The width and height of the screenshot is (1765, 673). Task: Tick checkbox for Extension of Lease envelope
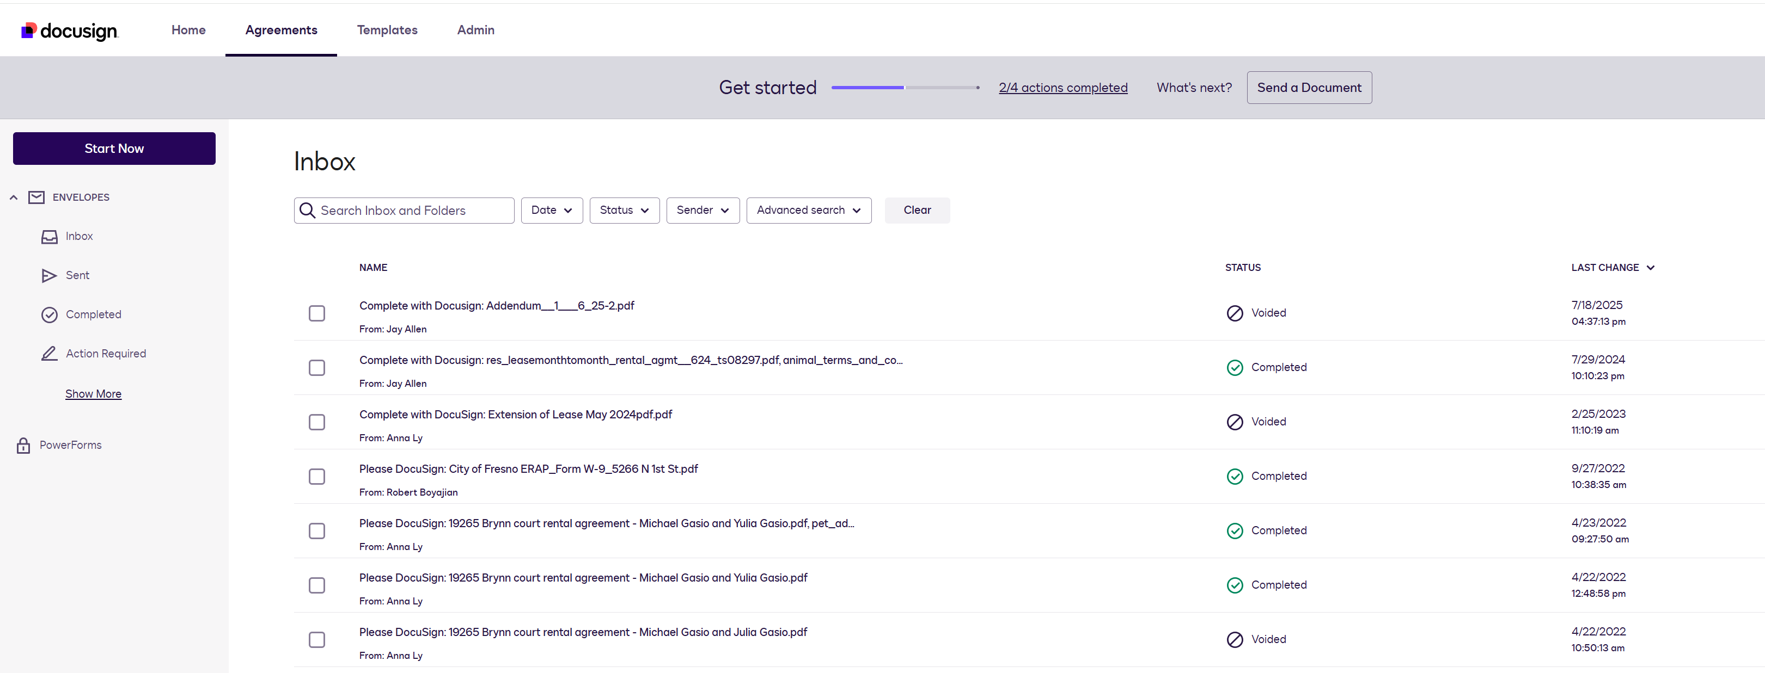click(x=316, y=422)
